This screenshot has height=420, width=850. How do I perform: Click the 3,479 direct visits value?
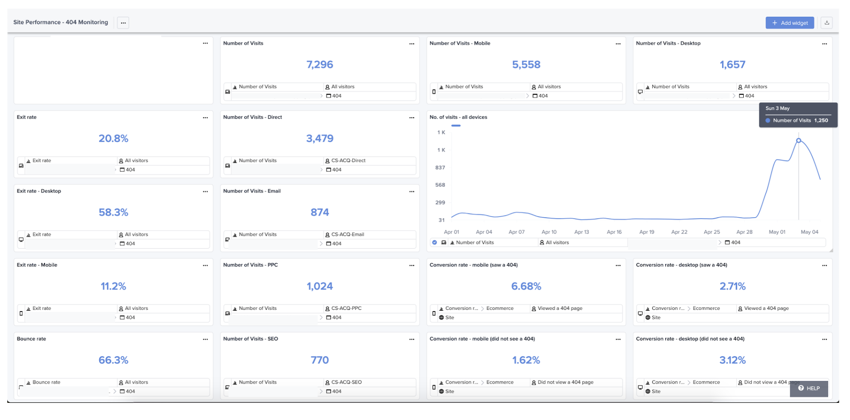320,138
